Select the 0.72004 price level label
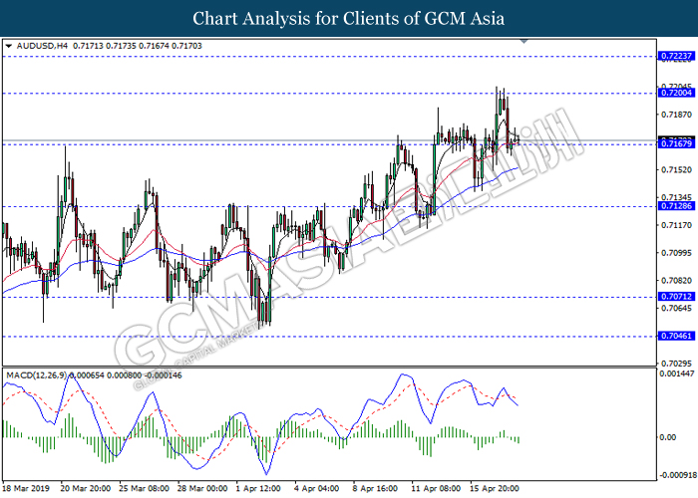698x498 pixels. click(676, 93)
